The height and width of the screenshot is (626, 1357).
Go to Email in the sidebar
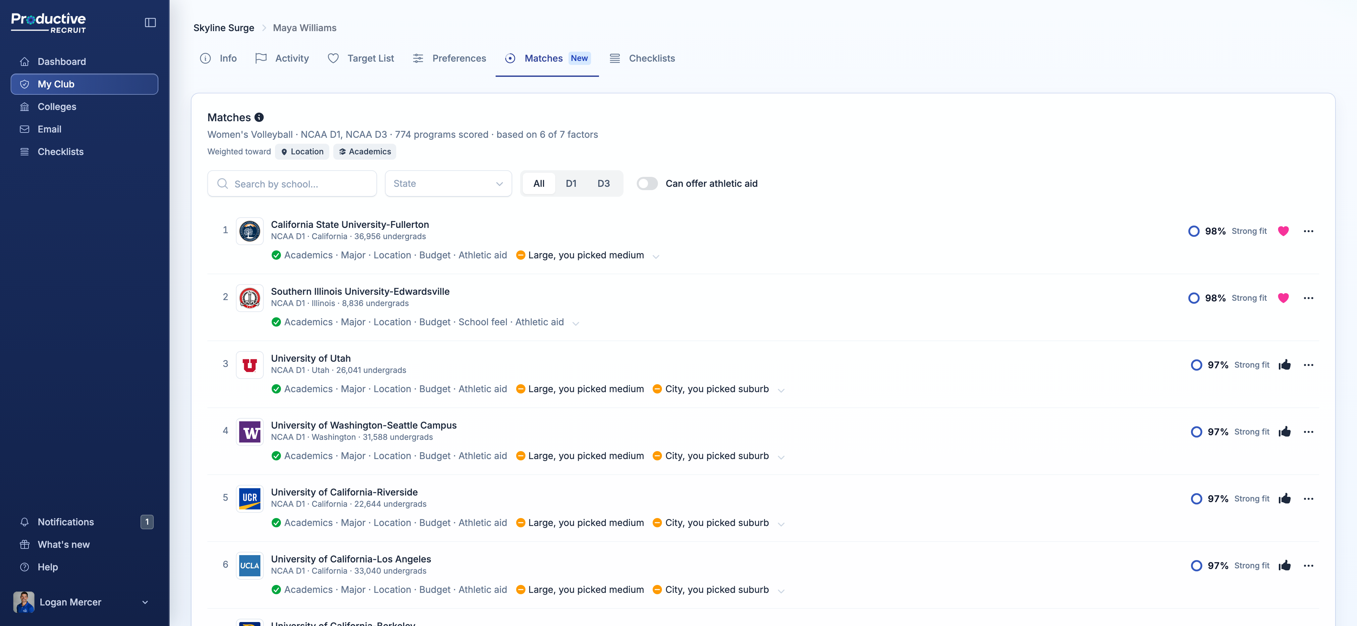click(84, 129)
